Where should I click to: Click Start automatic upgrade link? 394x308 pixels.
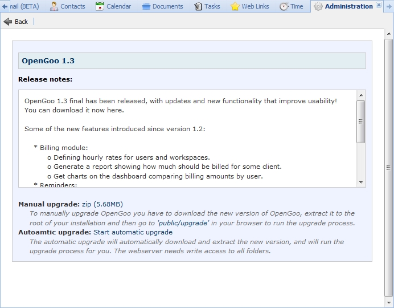click(133, 232)
